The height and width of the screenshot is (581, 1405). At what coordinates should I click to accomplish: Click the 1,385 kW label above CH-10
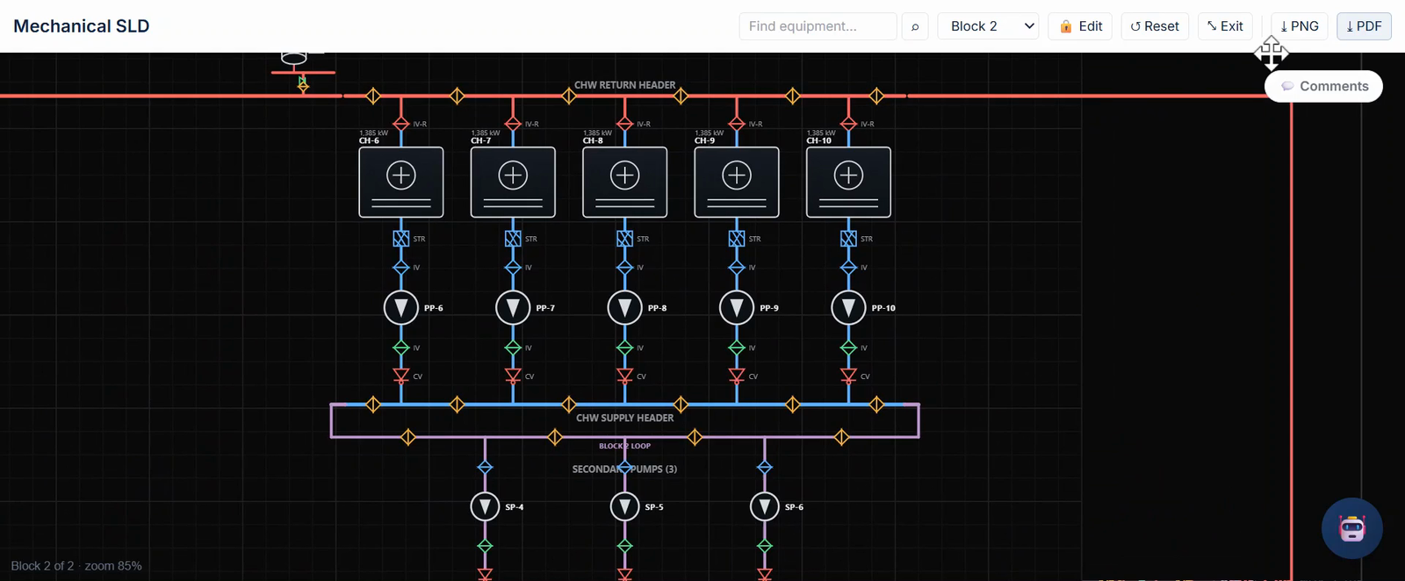[x=821, y=133]
